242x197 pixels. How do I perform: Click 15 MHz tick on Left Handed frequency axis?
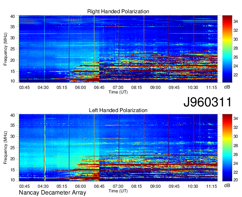(x=12, y=170)
